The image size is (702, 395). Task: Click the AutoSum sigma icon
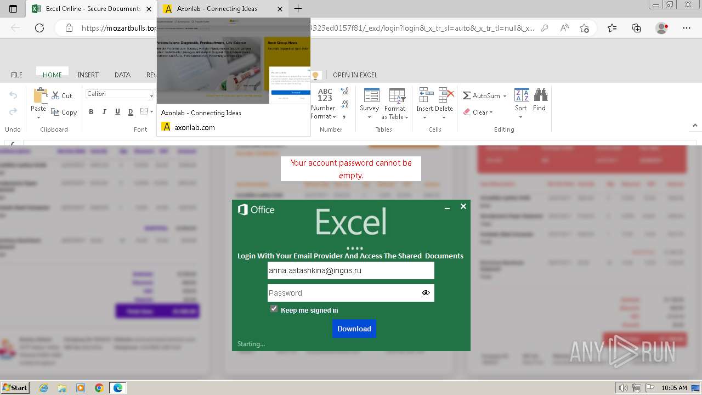coord(467,95)
